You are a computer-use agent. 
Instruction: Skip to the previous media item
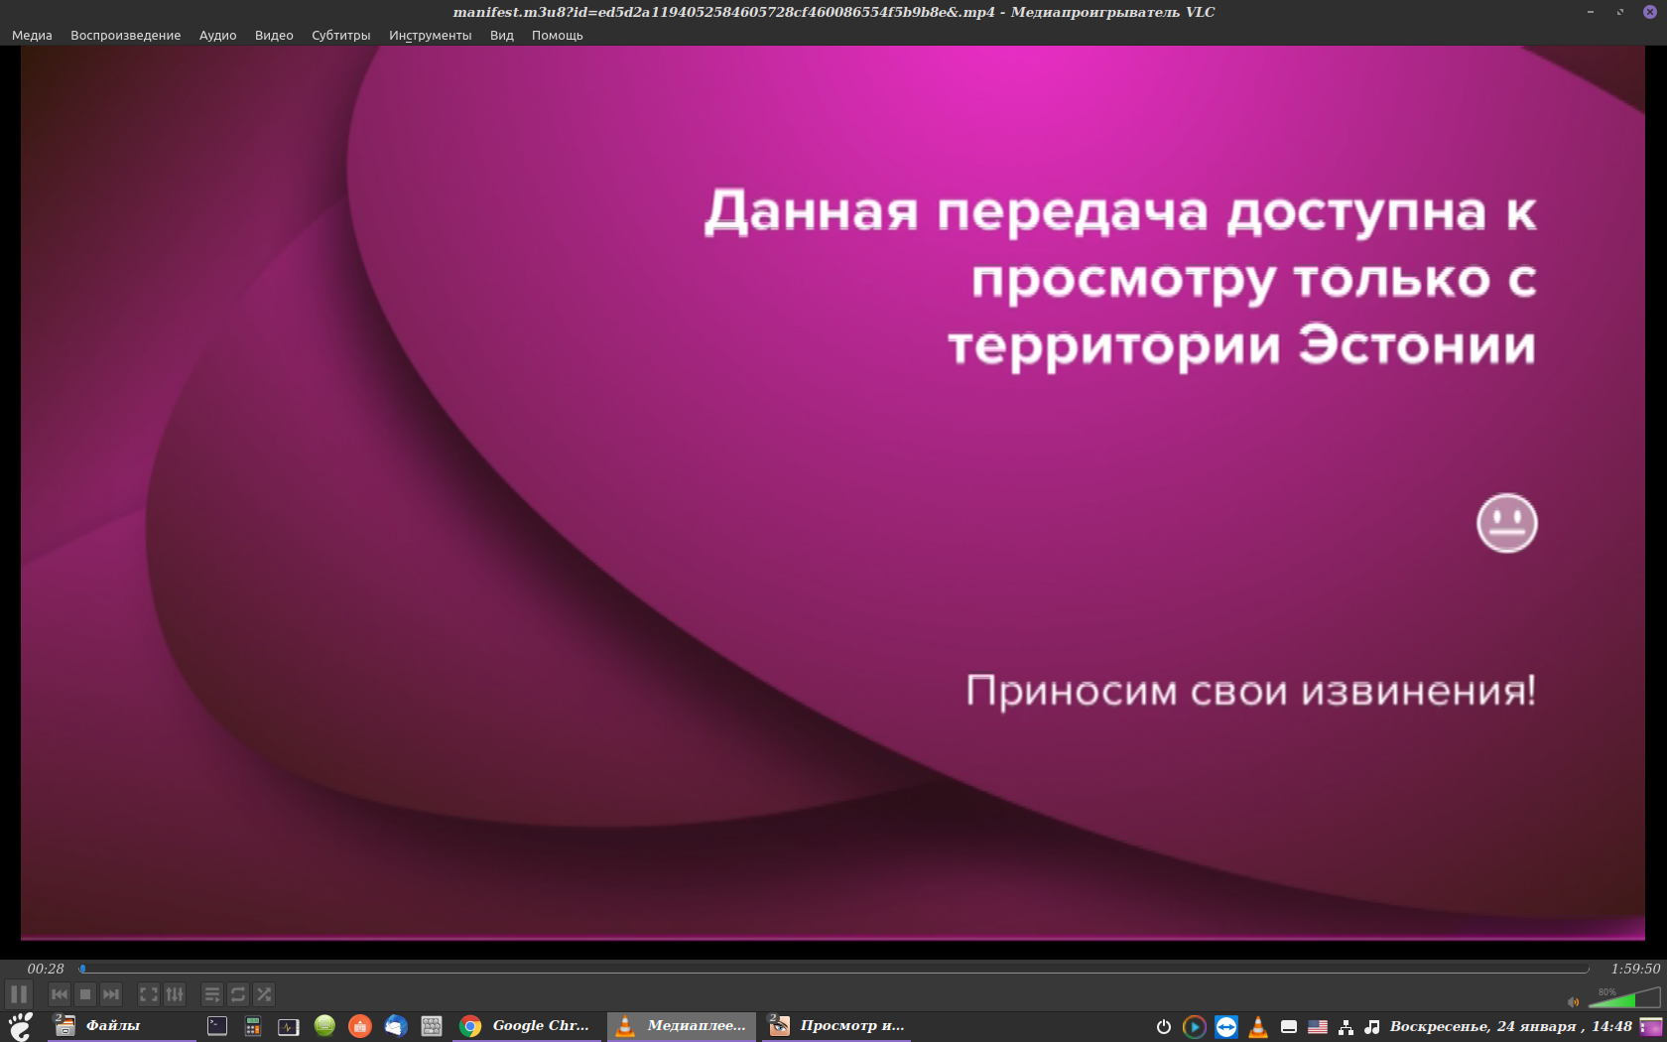click(x=60, y=994)
